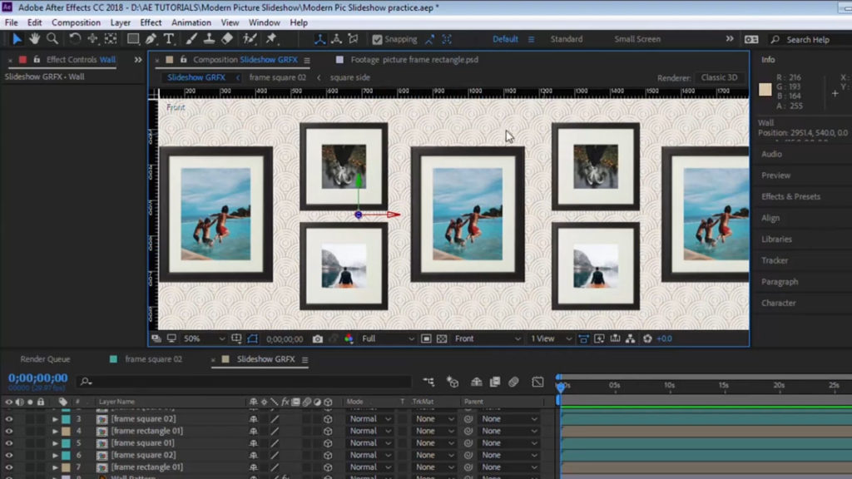The height and width of the screenshot is (479, 852).
Task: Click the Info panel color swatch
Action: (x=765, y=90)
